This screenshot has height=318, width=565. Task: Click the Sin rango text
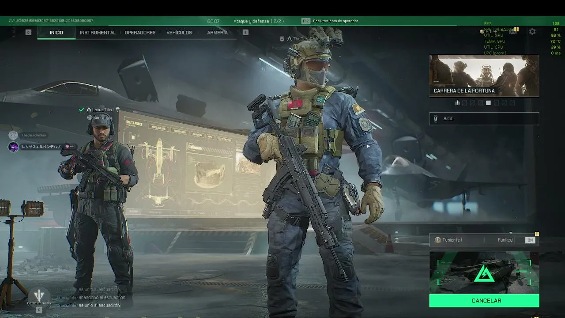pyautogui.click(x=103, y=117)
